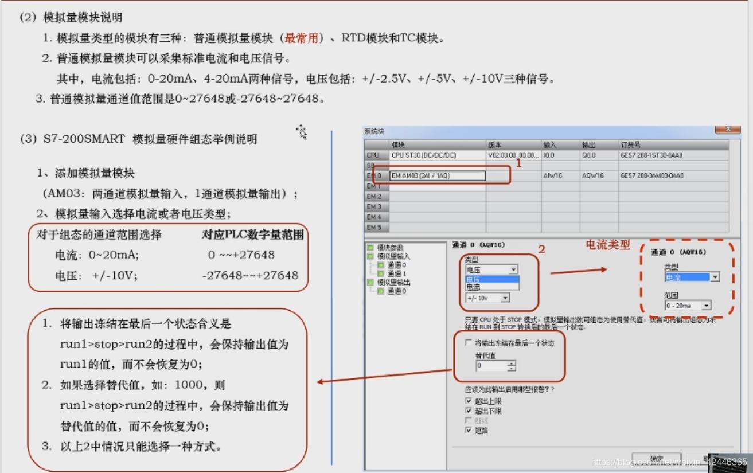Screen dimensions: 753x473
Task: Click the 订货号 column header
Action: [674, 145]
